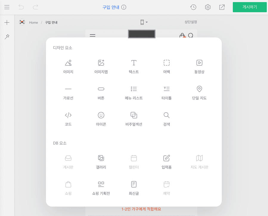Insert the 아이콘 smiley element
The height and width of the screenshot is (216, 268).
click(x=101, y=119)
